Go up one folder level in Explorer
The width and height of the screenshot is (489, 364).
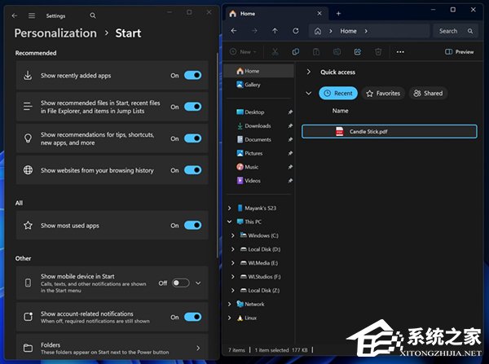[275, 31]
